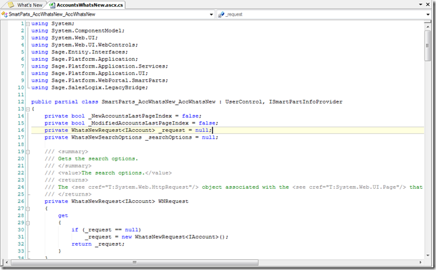Click 'new WhatsNewRequest<IAccount>()' on line 31
436x270 pixels.
[175, 237]
